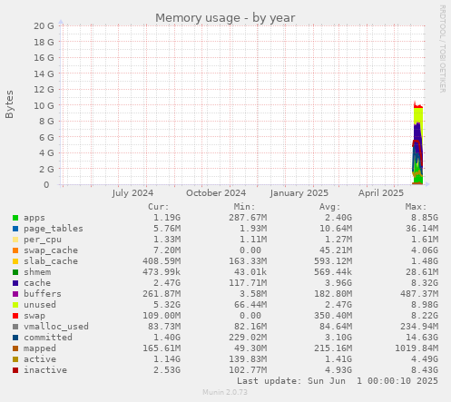Click the 'Min:' column header
Screen dimensions: 451x402
244,207
